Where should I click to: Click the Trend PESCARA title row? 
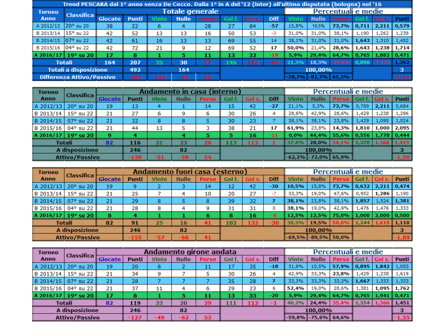click(222, 4)
